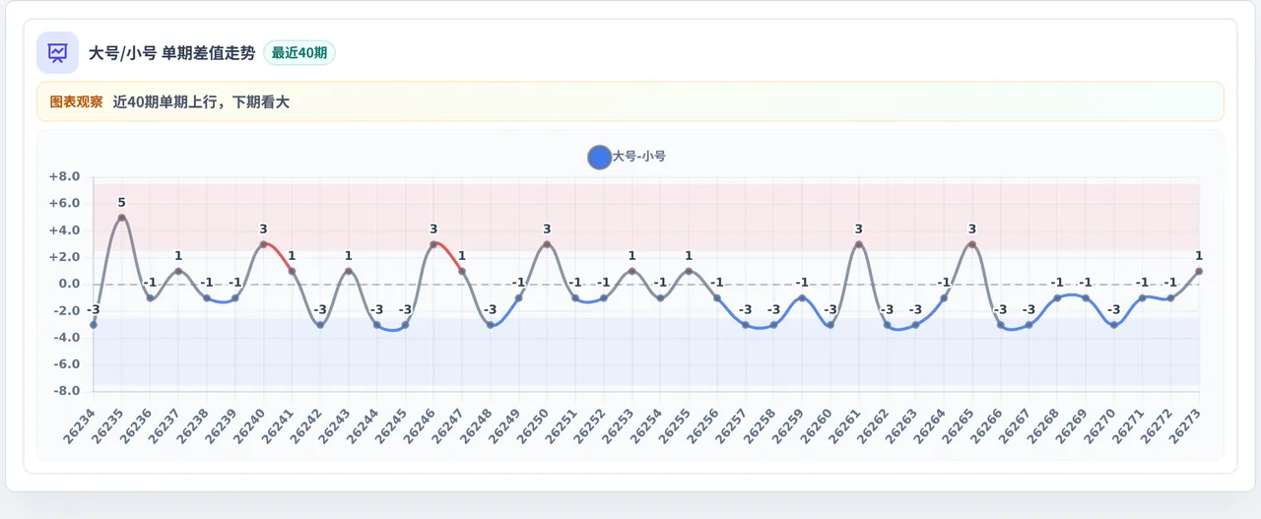1261x519 pixels.
Task: Click the x-axis label 26238
Action: click(x=192, y=426)
